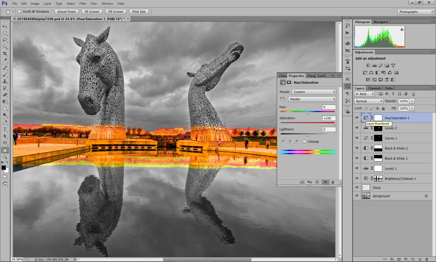Enable Scroll All Windows checkbox

pos(19,12)
